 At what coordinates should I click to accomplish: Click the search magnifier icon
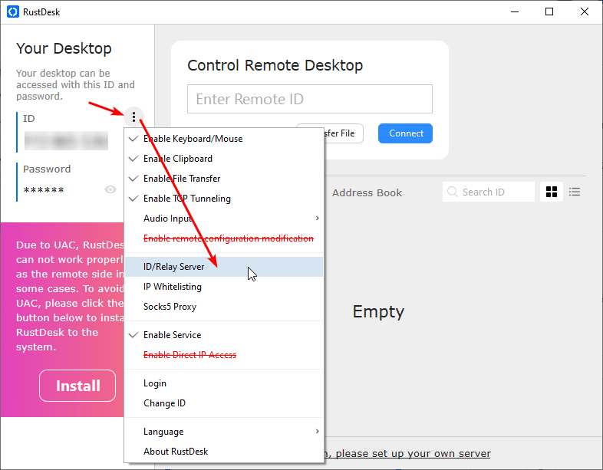453,192
